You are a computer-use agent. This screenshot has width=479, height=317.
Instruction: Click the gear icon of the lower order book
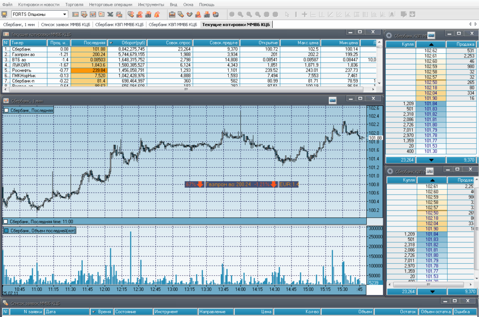pos(390,172)
